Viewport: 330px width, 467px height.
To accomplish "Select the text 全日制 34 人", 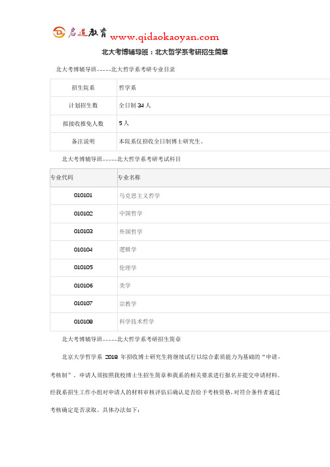I will click(135, 105).
